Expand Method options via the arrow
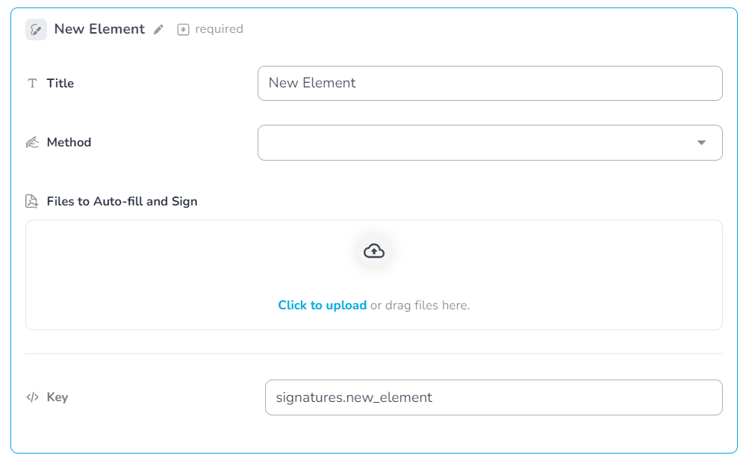 pos(701,143)
